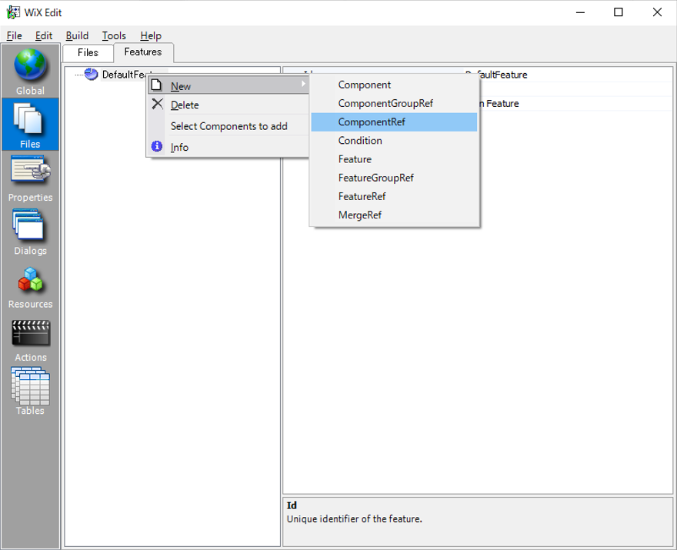This screenshot has height=550, width=677.
Task: Expand the New submenu arrow
Action: coord(303,84)
